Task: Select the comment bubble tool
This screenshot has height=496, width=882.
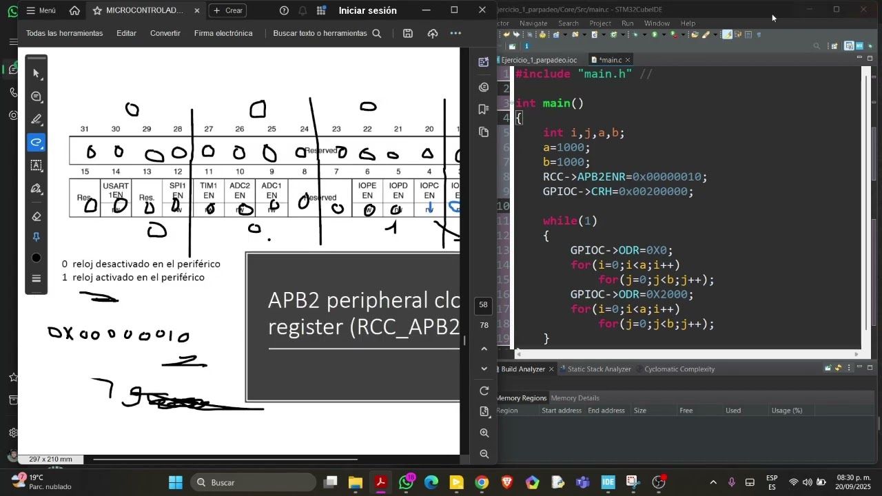Action: (x=37, y=96)
